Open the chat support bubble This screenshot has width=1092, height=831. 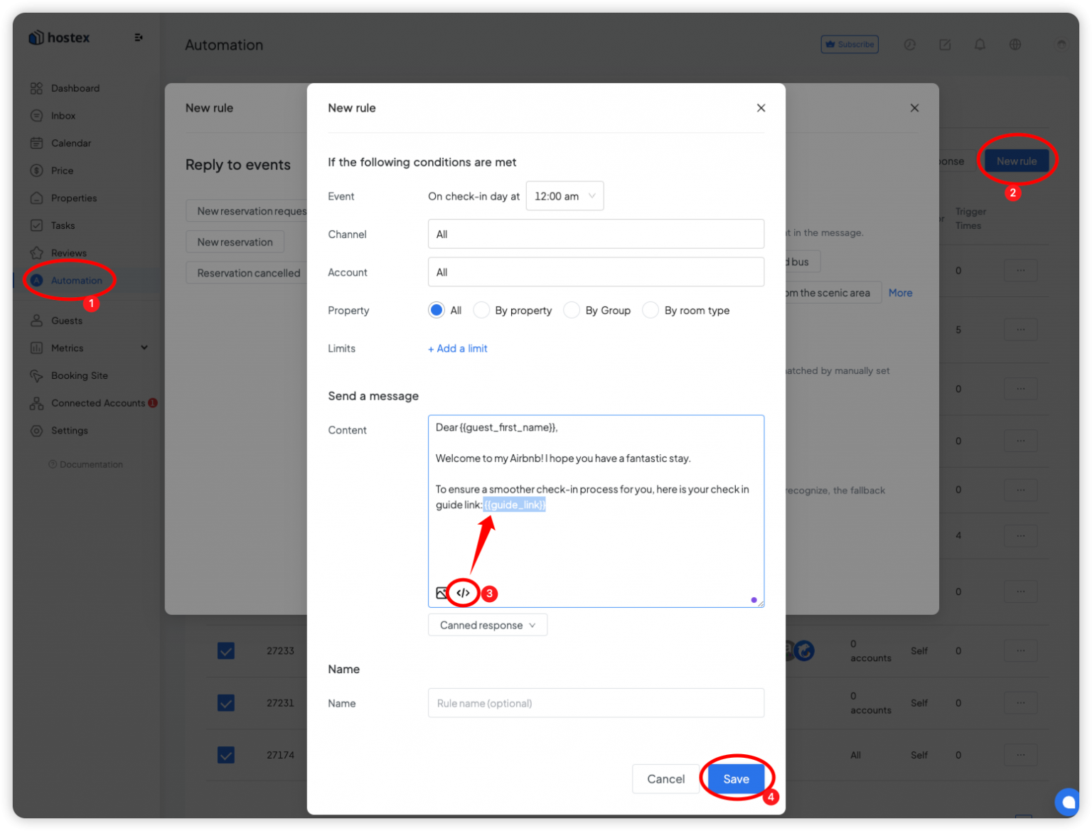tap(1067, 803)
